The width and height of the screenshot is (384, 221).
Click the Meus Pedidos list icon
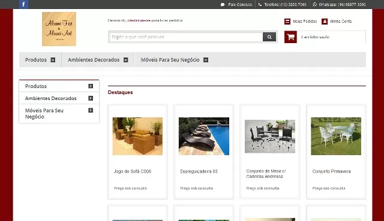287,22
